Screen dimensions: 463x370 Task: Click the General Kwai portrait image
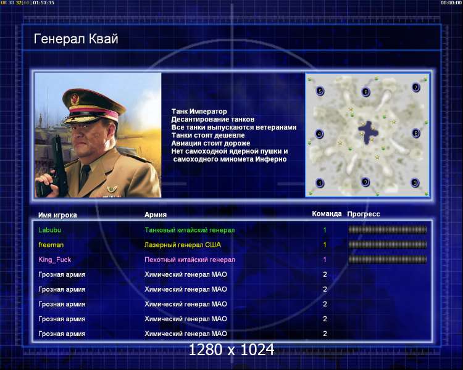pyautogui.click(x=98, y=135)
